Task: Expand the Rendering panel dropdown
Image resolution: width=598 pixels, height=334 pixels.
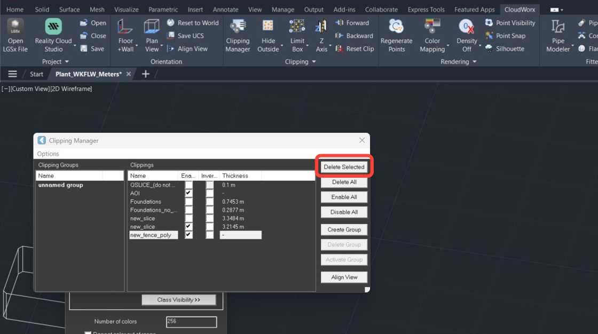Action: coord(475,61)
